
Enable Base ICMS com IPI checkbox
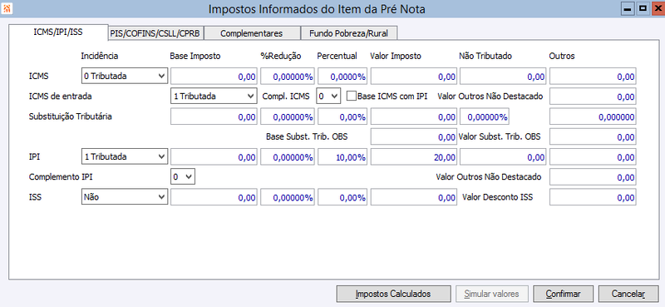(x=351, y=96)
